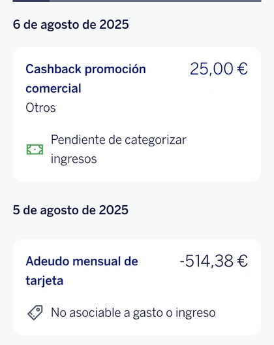
Task: Tap the green banknote income icon
Action: click(35, 150)
